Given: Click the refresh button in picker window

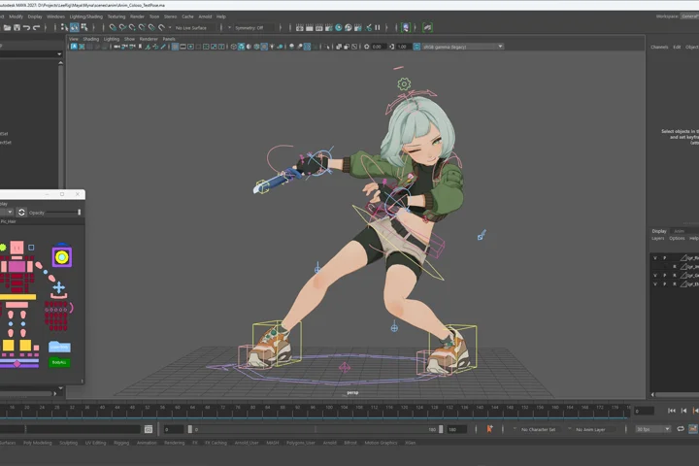Looking at the screenshot, I should click(21, 213).
